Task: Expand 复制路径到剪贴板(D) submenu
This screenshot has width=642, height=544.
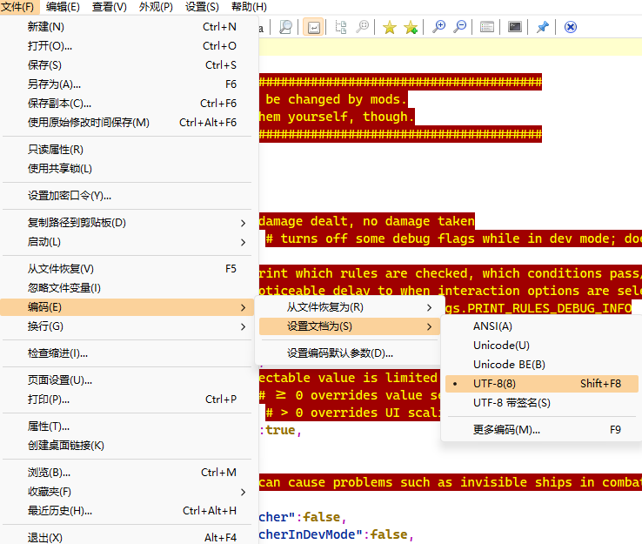Action: pyautogui.click(x=127, y=223)
